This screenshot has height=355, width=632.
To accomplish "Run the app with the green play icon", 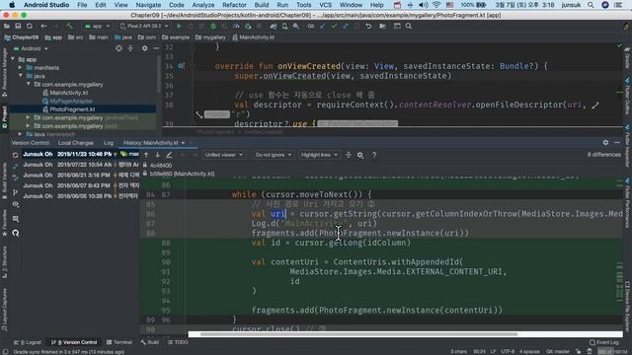I will 179,27.
